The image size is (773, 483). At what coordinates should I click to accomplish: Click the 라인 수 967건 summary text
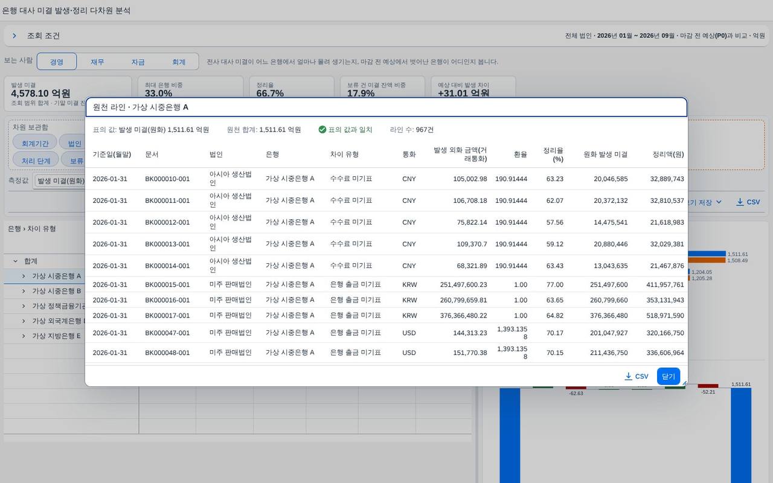(412, 130)
